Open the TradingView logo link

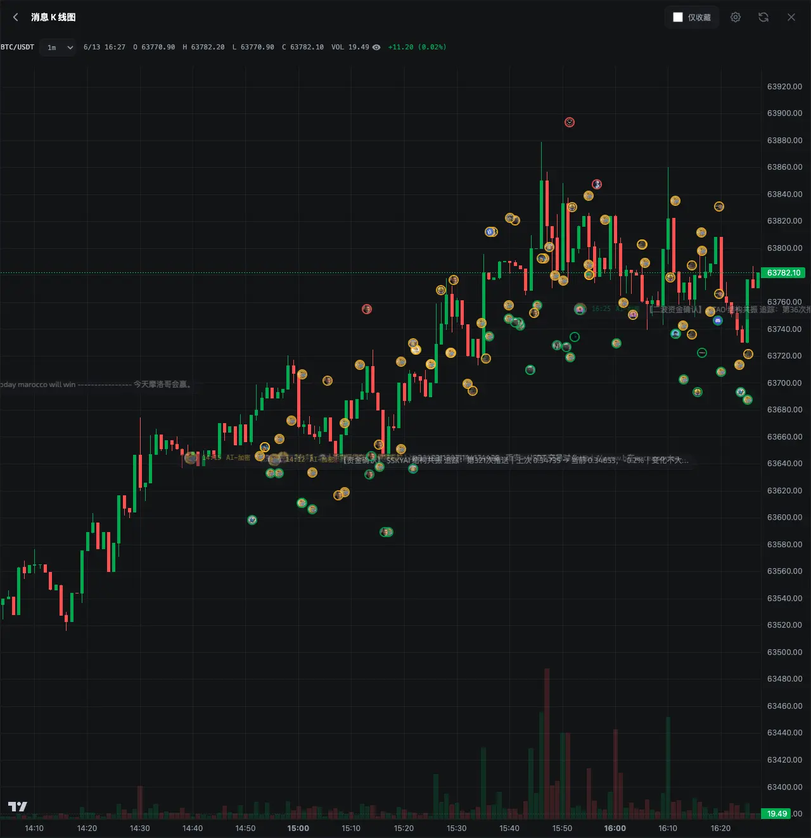click(17, 806)
